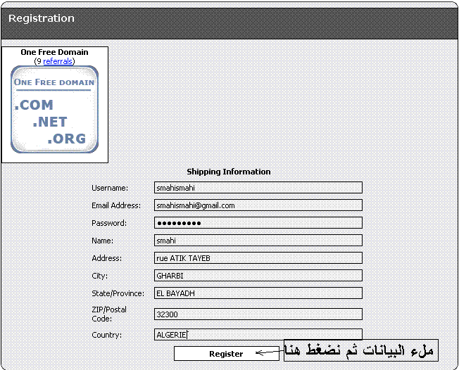Open the referrals link
The image size is (459, 370).
(x=58, y=61)
